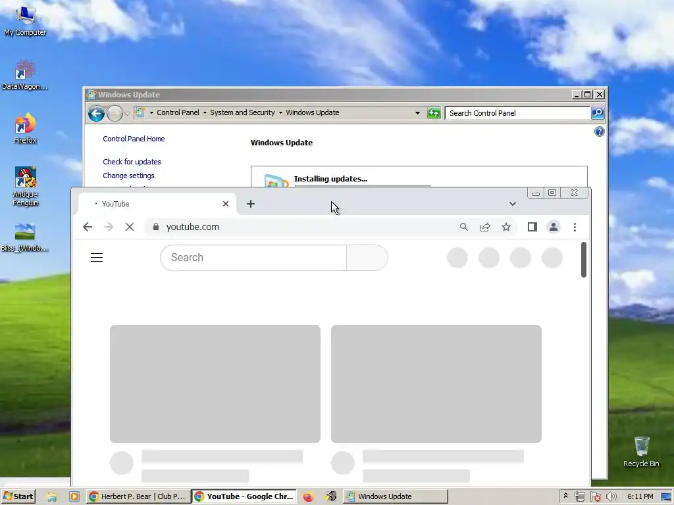Bookmark this page with star icon

506,227
